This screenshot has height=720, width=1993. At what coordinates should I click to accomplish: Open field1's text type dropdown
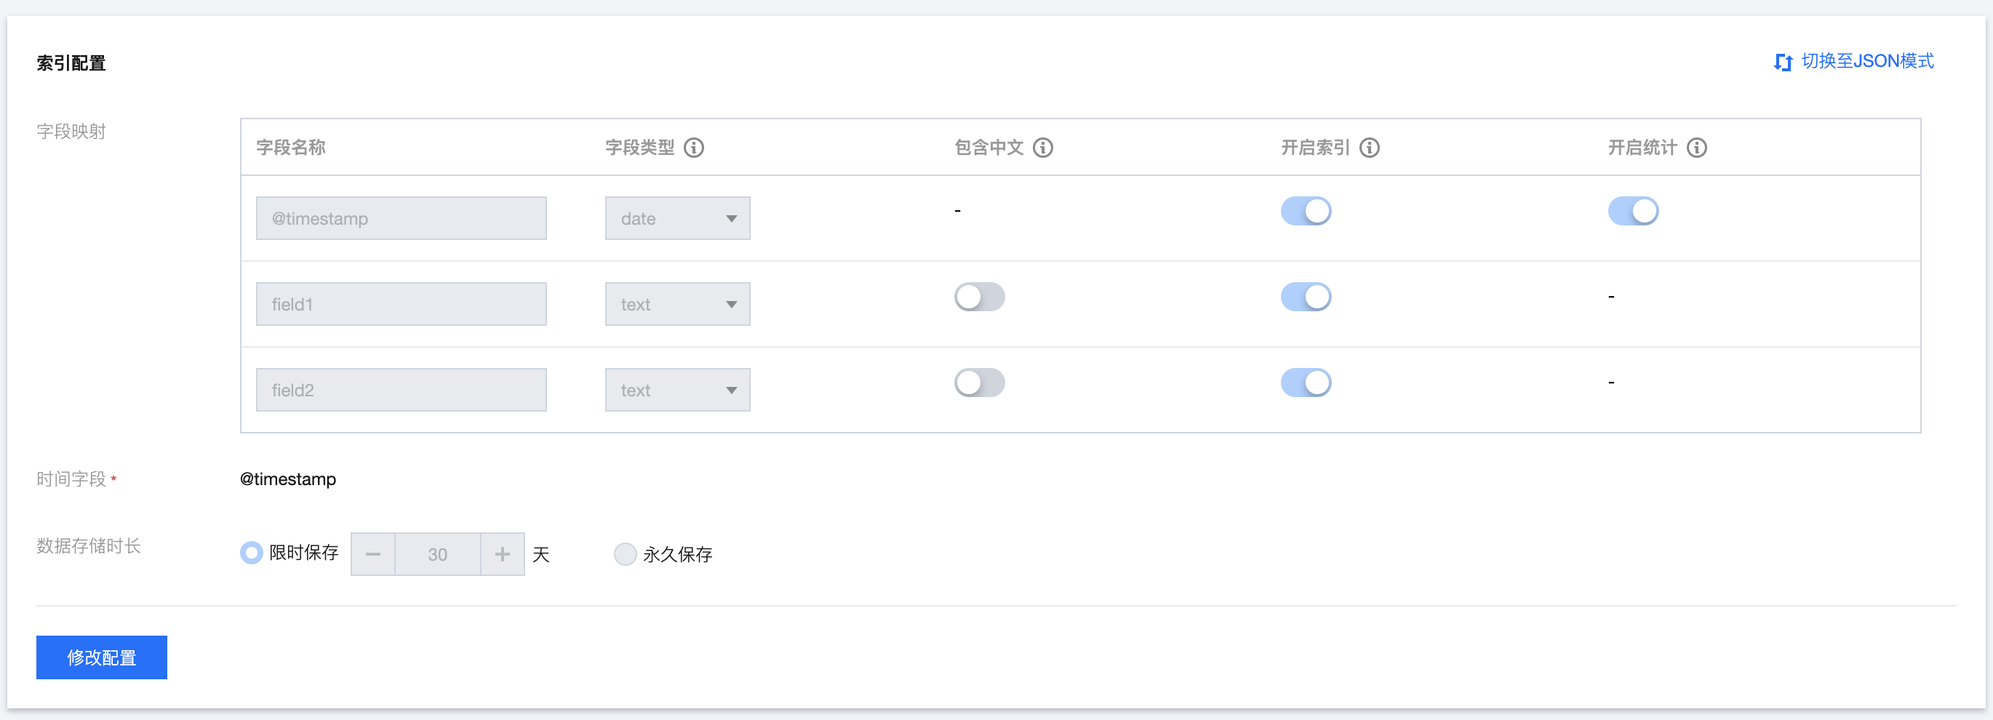(x=677, y=305)
